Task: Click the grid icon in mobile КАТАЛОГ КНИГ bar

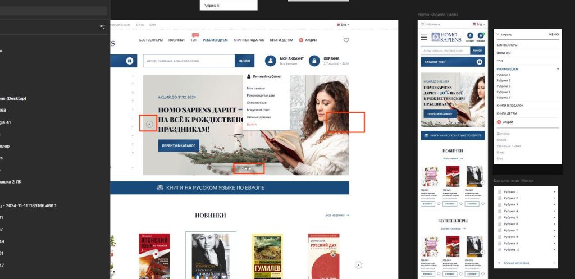Action: pyautogui.click(x=480, y=62)
